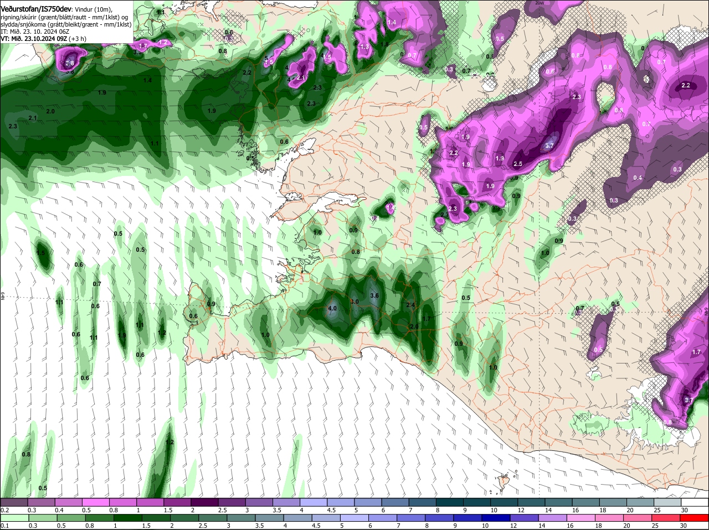Select dark green swatch between 1 and 1.5, bottom legend

tap(127, 518)
